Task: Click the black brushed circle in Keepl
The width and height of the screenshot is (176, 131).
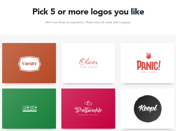Action: tap(148, 108)
